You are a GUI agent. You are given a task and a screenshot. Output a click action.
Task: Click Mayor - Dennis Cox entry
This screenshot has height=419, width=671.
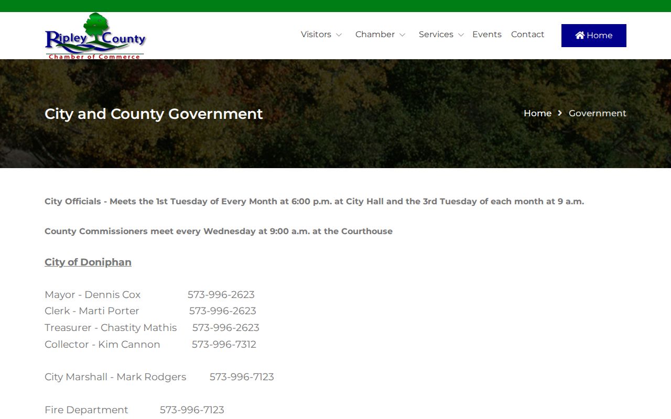[93, 294]
